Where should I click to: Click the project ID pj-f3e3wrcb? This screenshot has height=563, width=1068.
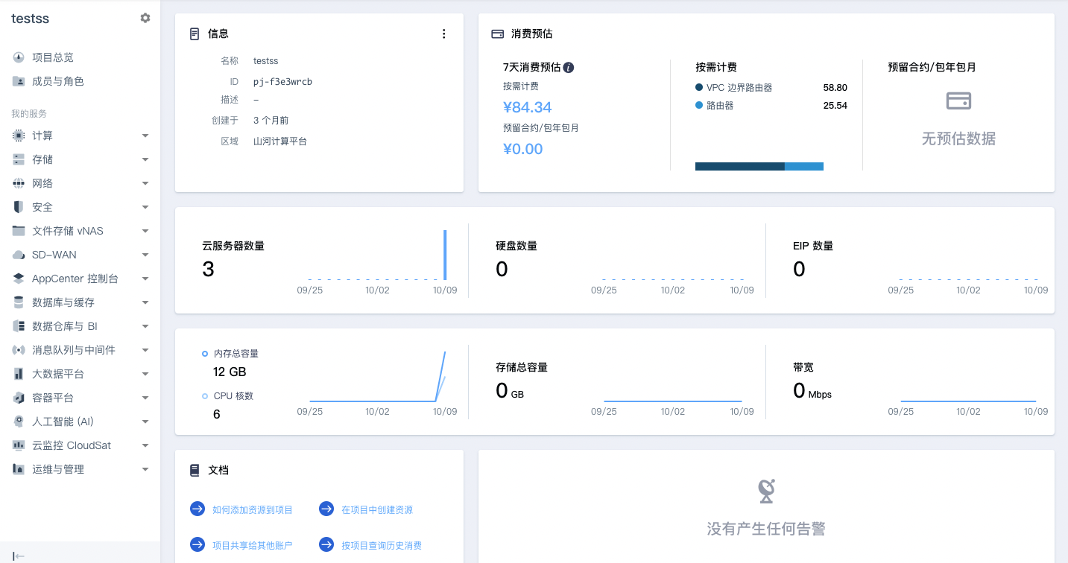(282, 82)
